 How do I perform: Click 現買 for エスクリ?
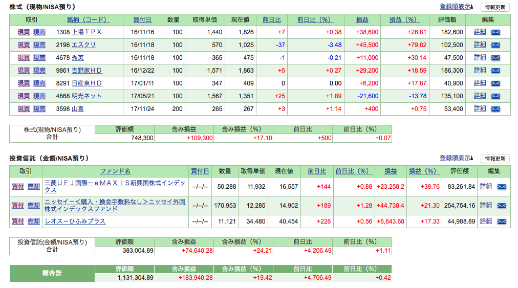pyautogui.click(x=24, y=45)
